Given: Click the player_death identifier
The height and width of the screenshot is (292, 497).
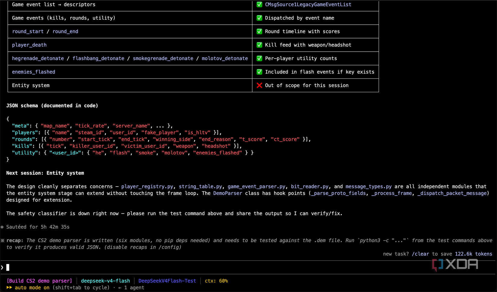Looking at the screenshot, I should [29, 45].
